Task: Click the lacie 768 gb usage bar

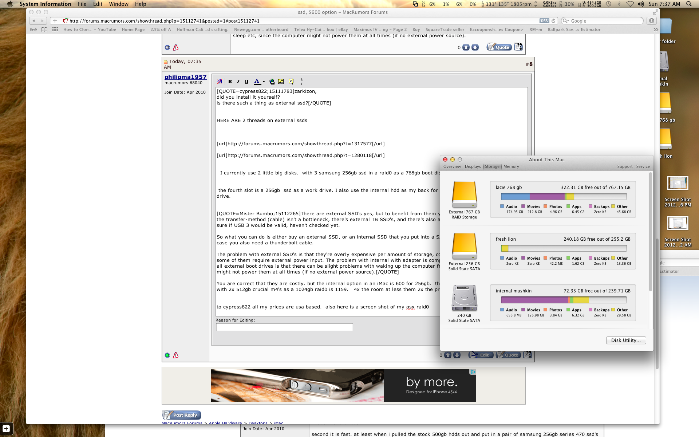Action: 564,197
